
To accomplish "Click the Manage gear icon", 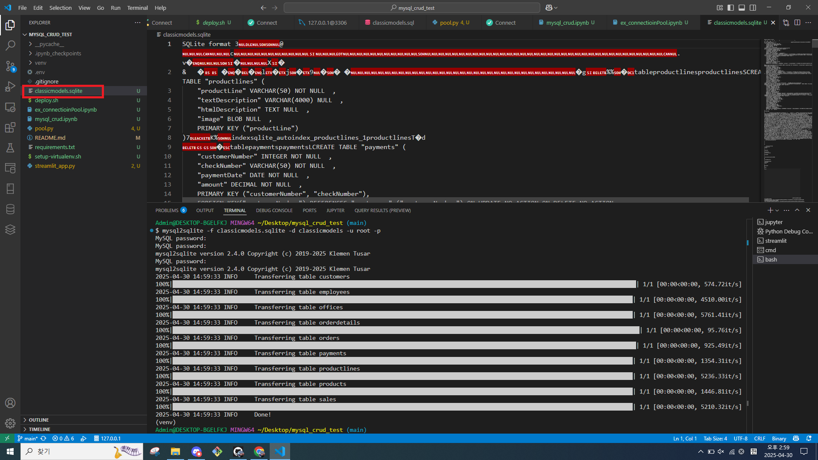I will click(x=10, y=423).
